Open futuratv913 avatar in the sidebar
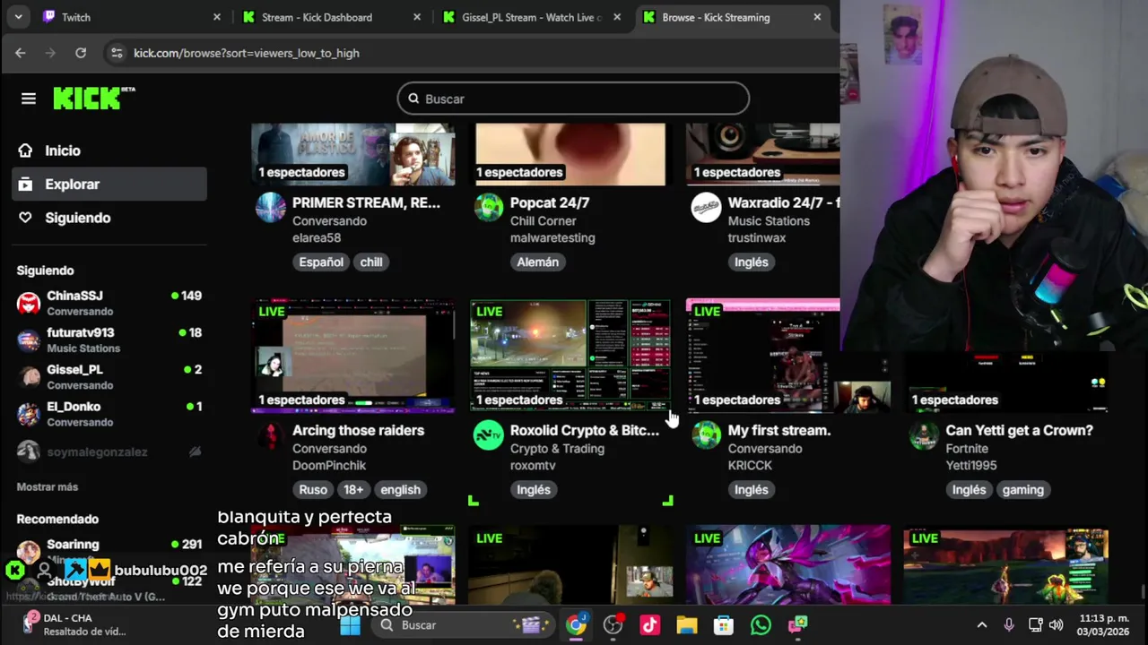The image size is (1148, 645). tap(29, 340)
